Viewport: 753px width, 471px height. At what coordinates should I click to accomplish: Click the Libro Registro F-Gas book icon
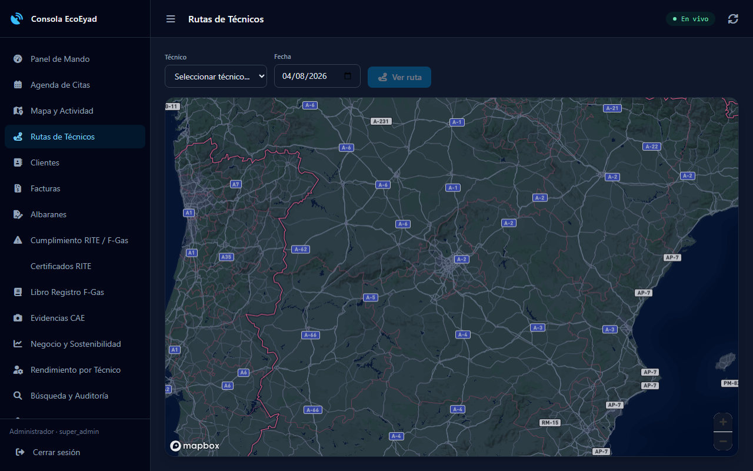[18, 292]
